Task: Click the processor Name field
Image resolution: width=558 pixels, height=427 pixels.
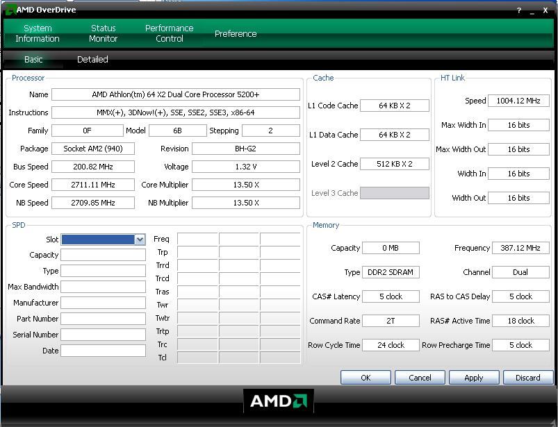Action: (176, 94)
